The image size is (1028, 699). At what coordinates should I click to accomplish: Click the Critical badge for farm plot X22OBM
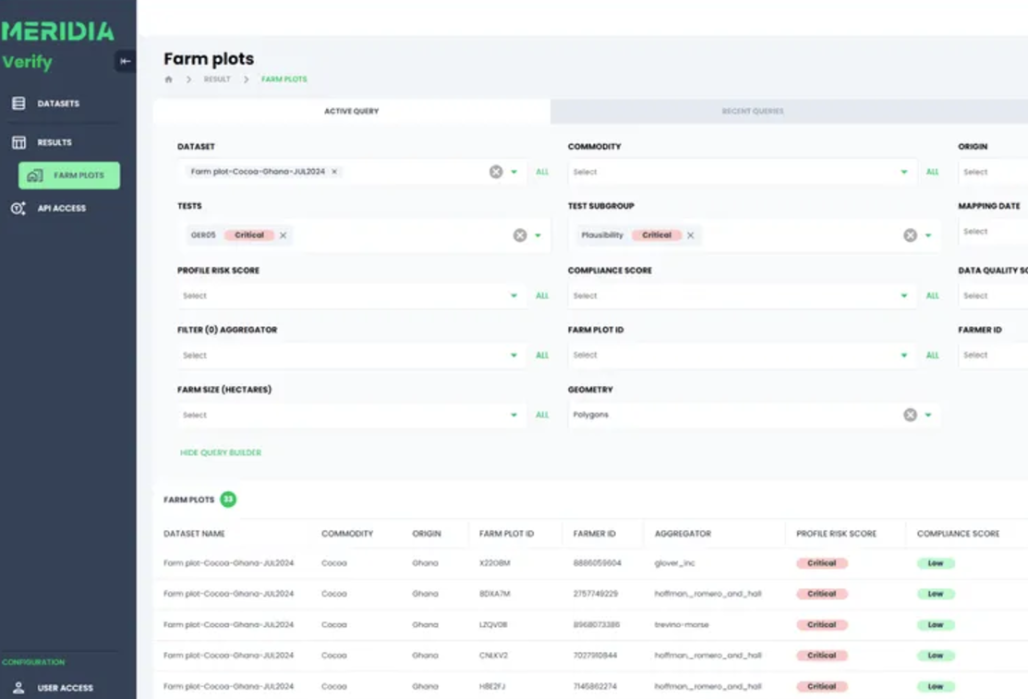click(821, 562)
